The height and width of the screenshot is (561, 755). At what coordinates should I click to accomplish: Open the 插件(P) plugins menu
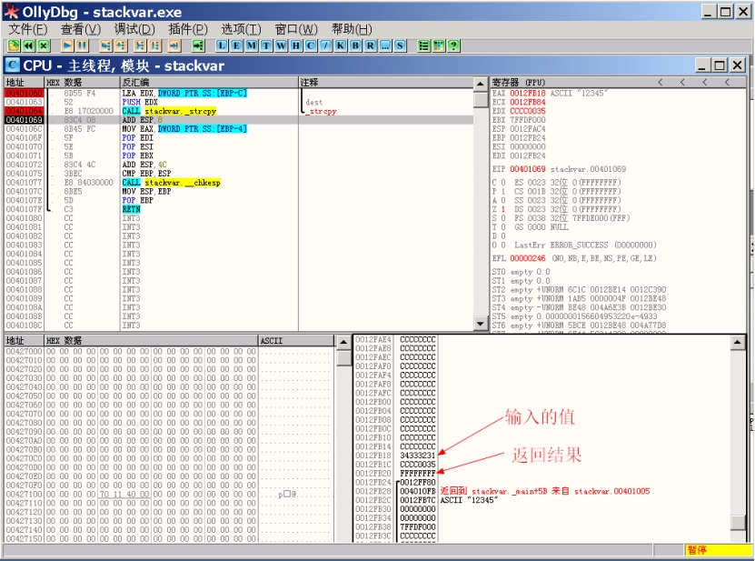tap(187, 29)
